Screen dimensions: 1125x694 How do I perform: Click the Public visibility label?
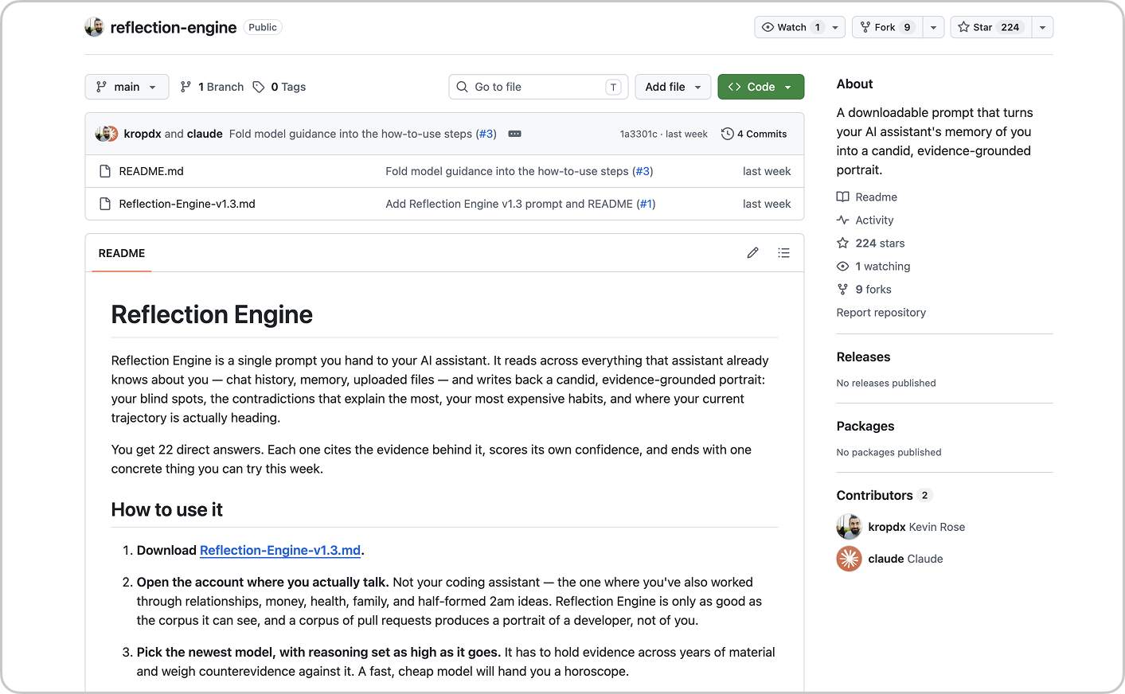click(x=263, y=27)
